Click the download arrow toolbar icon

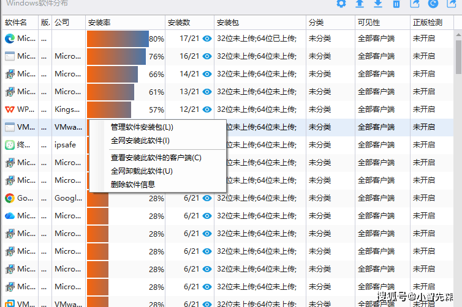tap(378, 4)
